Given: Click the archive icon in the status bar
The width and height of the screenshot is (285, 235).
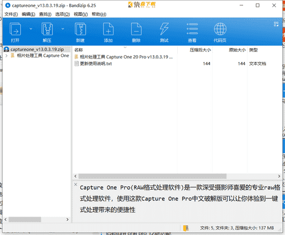Looking at the screenshot, I should (x=186, y=228).
